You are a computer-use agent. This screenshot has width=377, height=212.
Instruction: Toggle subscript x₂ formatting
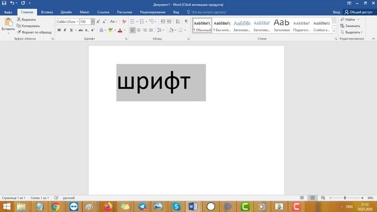[x=87, y=30]
